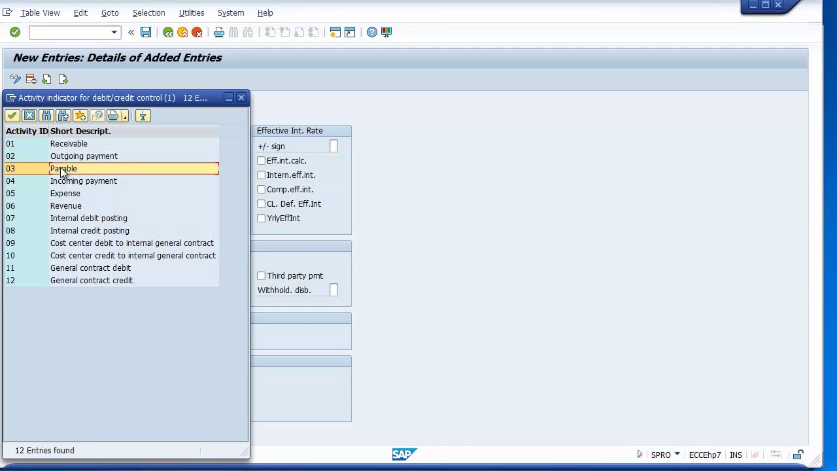Select the highlighted row 03 Payable
This screenshot has width=837, height=471.
[x=112, y=169]
